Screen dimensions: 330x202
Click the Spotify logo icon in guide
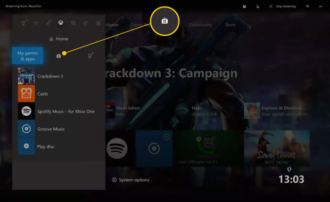(x=26, y=112)
